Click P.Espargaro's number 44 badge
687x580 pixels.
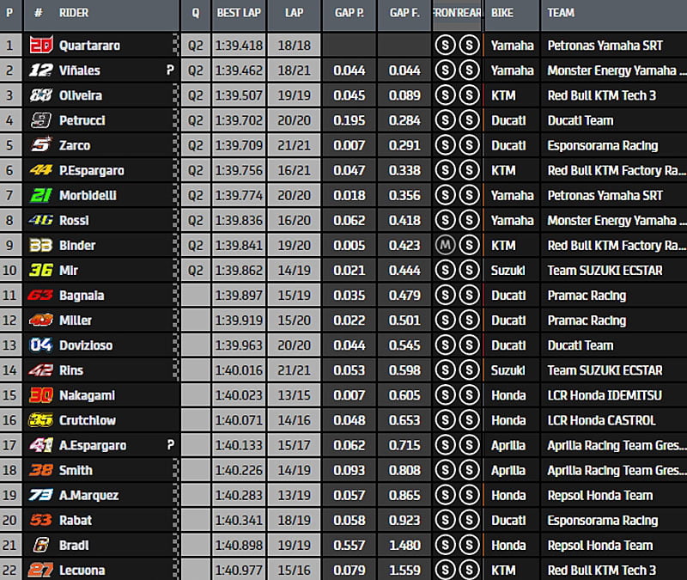click(x=41, y=170)
